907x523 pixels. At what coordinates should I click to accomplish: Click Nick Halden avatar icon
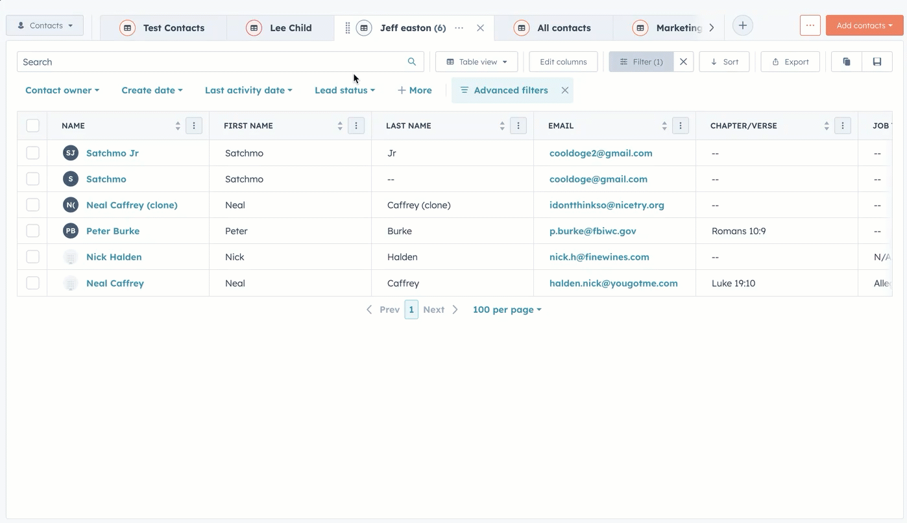click(x=71, y=257)
